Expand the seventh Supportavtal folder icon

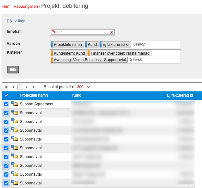pyautogui.click(x=15, y=165)
